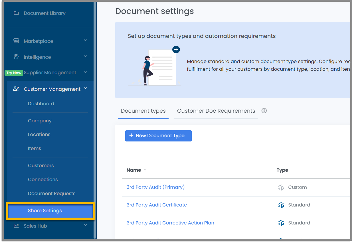Click the info icon beside Customer Doc Requirements
Screen dimensions: 352x243
pos(264,111)
